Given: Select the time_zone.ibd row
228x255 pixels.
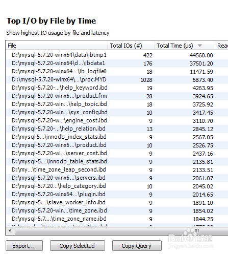Looking at the screenshot, I should tap(117, 211).
